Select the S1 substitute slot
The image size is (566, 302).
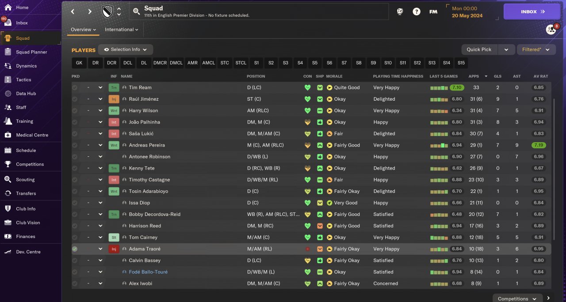click(x=256, y=63)
